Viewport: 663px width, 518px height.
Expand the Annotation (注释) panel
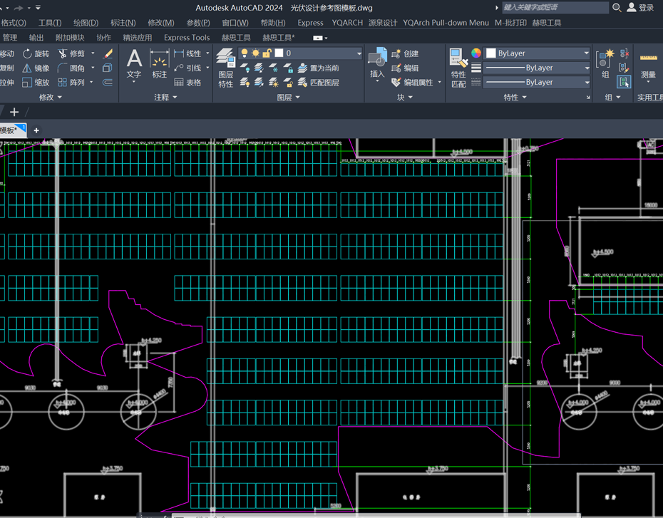coord(165,97)
